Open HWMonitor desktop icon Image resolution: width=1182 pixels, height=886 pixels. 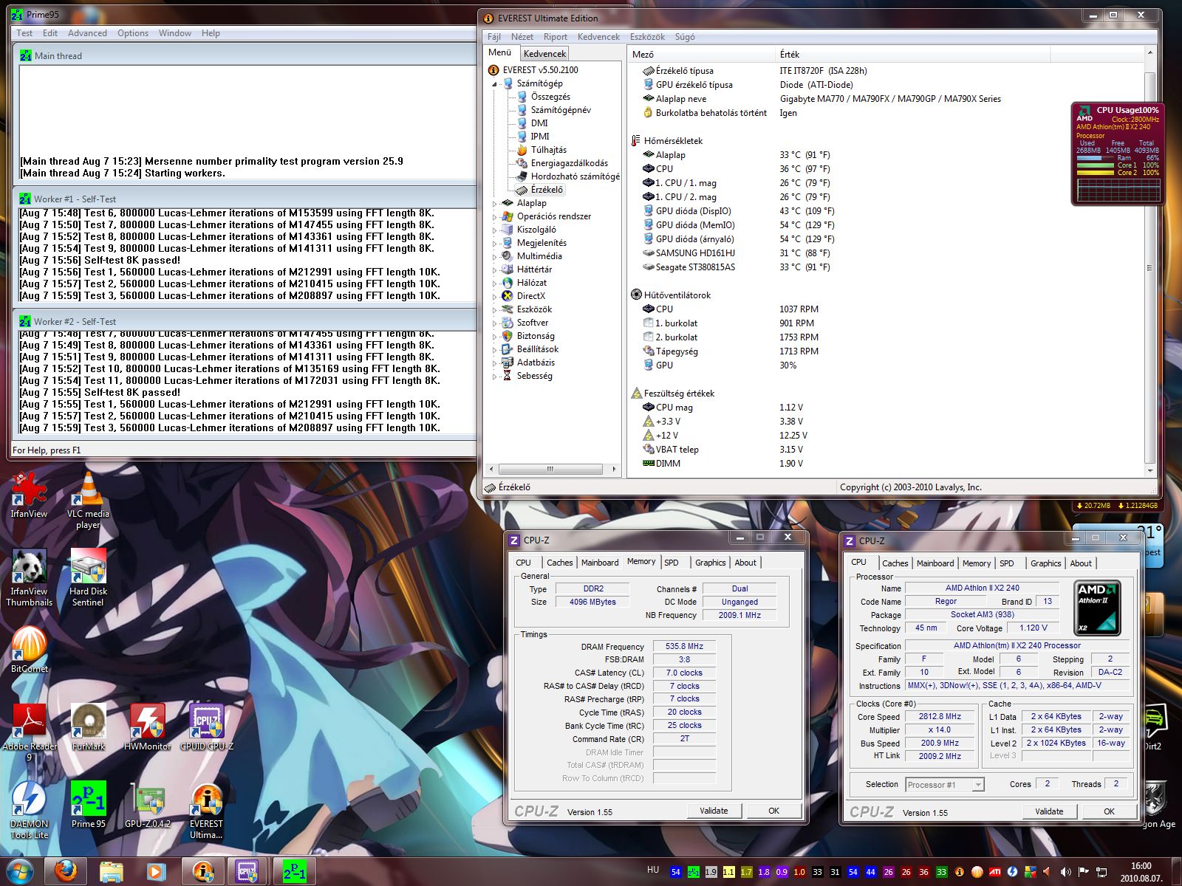point(147,727)
